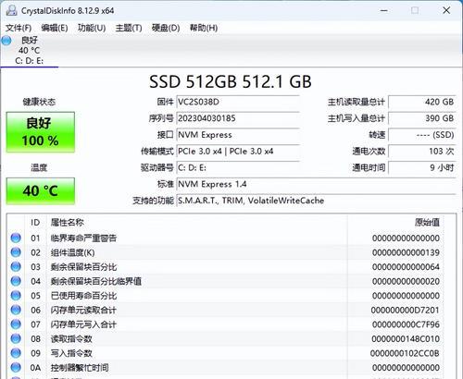Select the 剩余保留块百分比 row

coord(225,266)
